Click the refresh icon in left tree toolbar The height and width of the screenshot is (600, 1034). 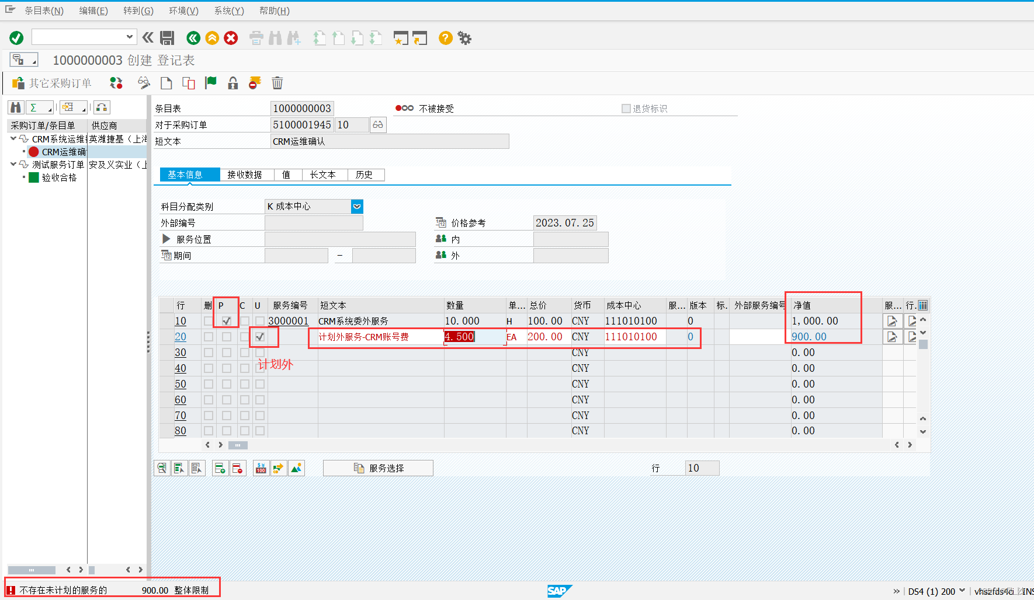(x=102, y=107)
